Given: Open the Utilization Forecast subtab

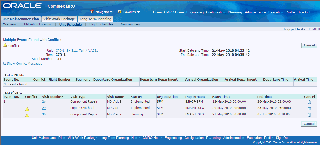Looking at the screenshot, I should [x=38, y=24].
